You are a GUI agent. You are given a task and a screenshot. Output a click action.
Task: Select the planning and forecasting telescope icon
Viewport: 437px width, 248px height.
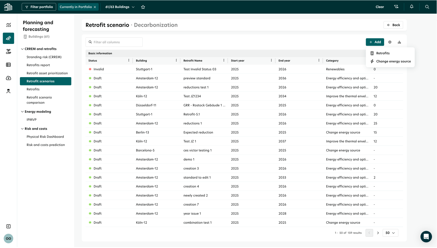[9, 38]
